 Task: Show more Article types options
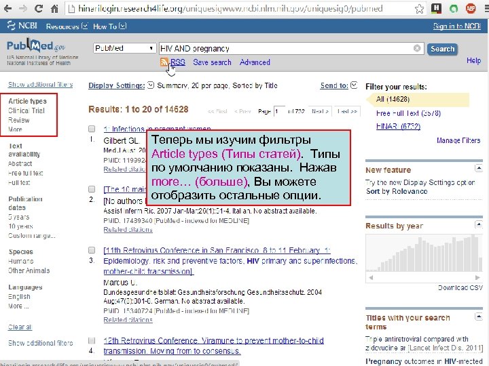coord(15,129)
